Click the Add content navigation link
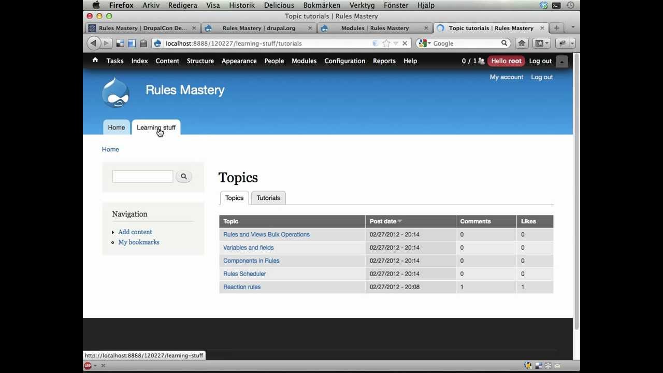 135,232
